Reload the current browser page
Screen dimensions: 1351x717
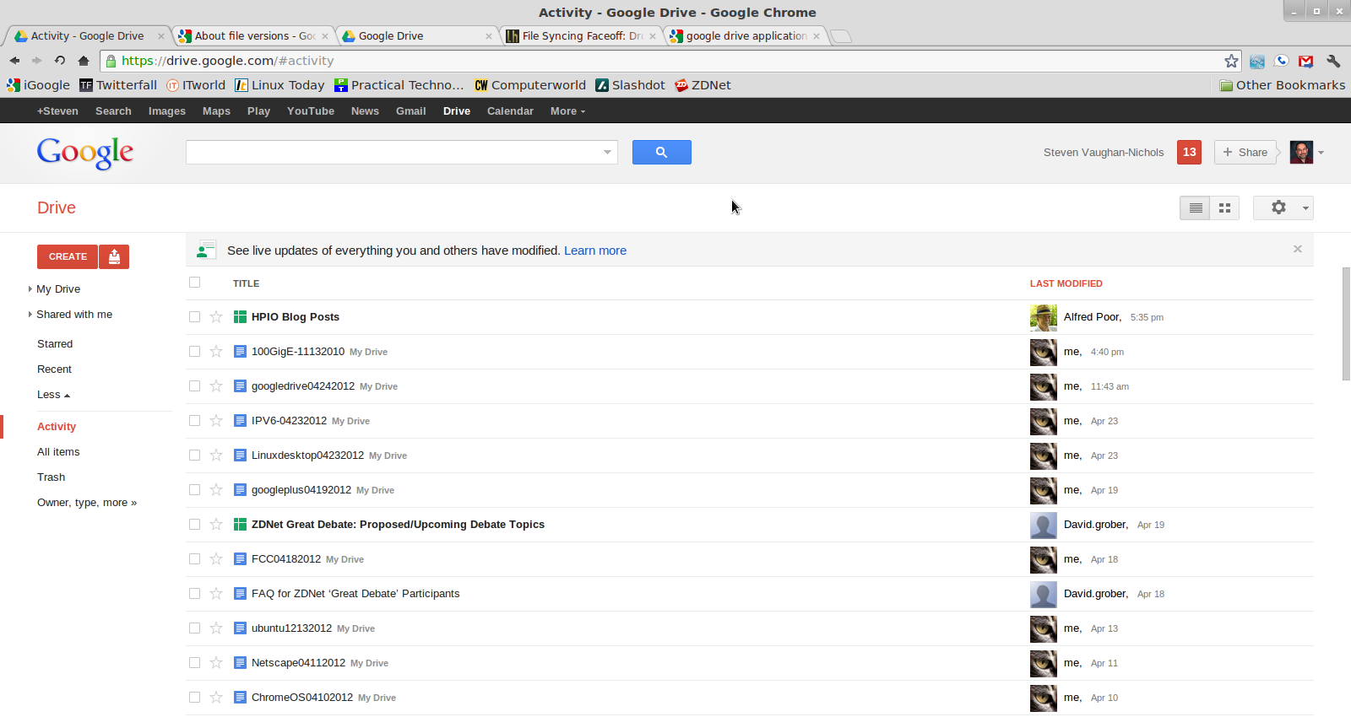tap(60, 61)
